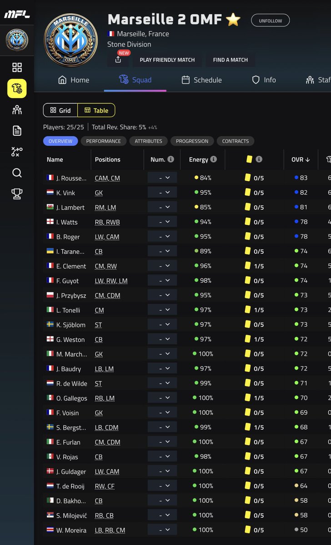Click the share icon with NEW badge
The height and width of the screenshot is (545, 331).
click(x=118, y=59)
